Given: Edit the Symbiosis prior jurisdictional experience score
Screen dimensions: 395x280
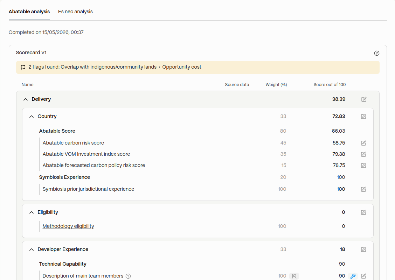Looking at the screenshot, I should [363, 189].
